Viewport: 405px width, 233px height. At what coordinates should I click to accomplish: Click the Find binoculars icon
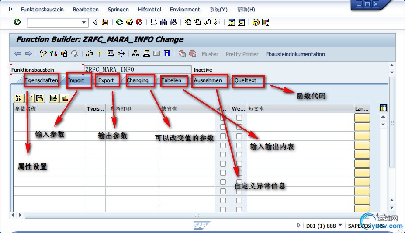tap(163, 22)
